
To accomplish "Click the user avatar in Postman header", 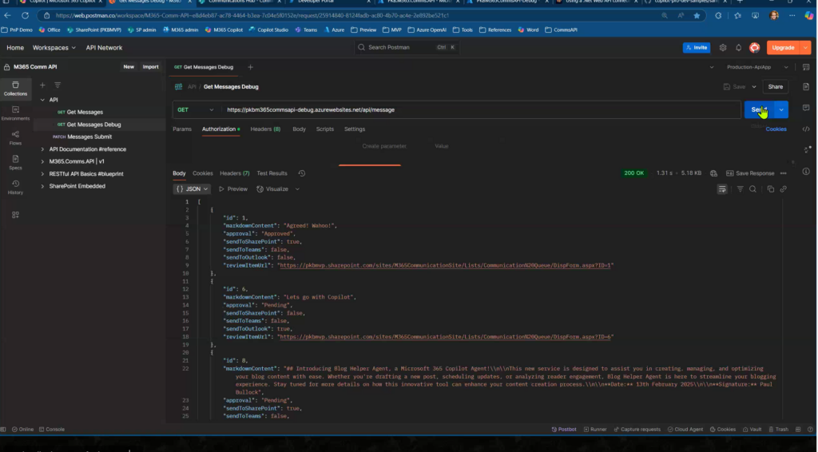I will click(x=754, y=47).
